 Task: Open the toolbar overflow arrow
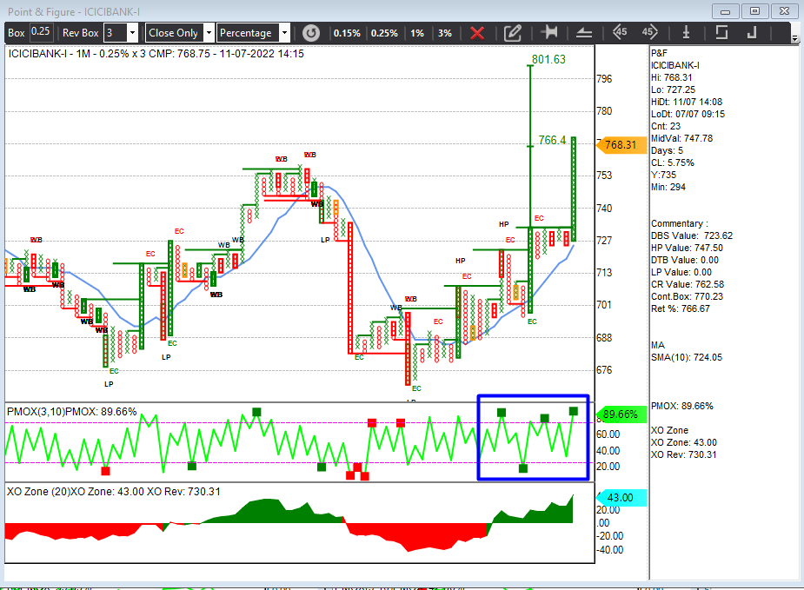click(794, 38)
